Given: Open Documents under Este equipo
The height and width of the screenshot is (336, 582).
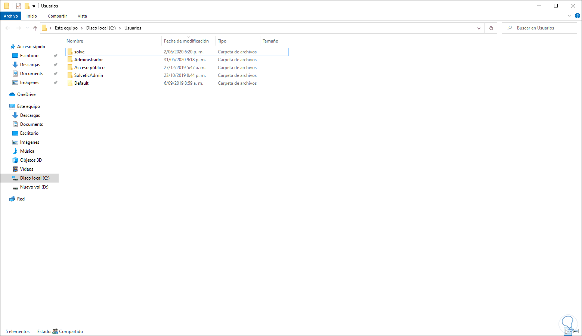Looking at the screenshot, I should [31, 124].
